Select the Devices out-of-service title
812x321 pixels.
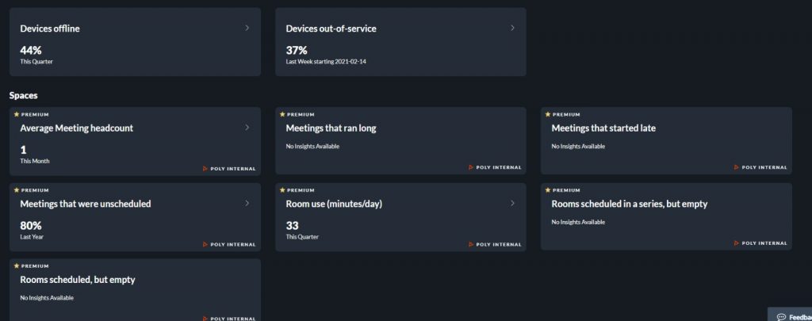pyautogui.click(x=331, y=29)
